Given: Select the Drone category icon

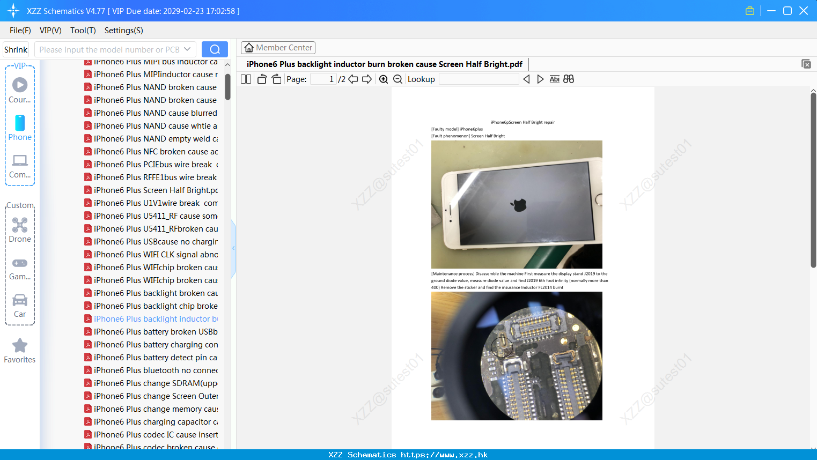Looking at the screenshot, I should [x=20, y=230].
